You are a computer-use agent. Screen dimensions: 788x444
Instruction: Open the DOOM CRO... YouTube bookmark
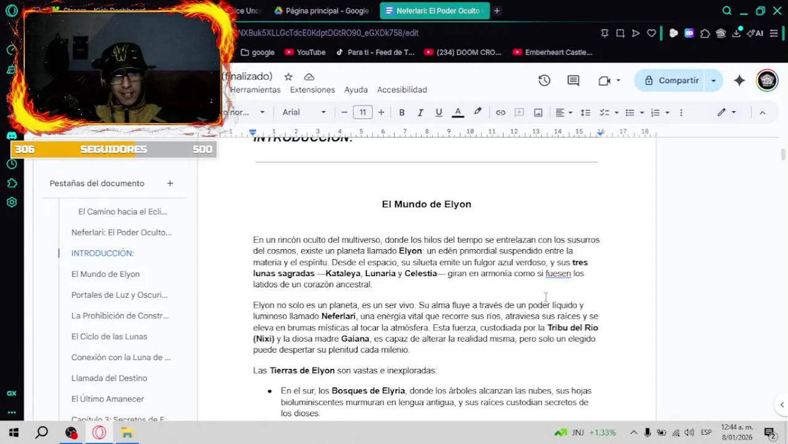[463, 52]
